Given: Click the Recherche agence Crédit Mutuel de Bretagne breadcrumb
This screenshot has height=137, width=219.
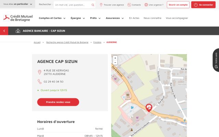Looking at the screenshot, I should click(x=67, y=42).
